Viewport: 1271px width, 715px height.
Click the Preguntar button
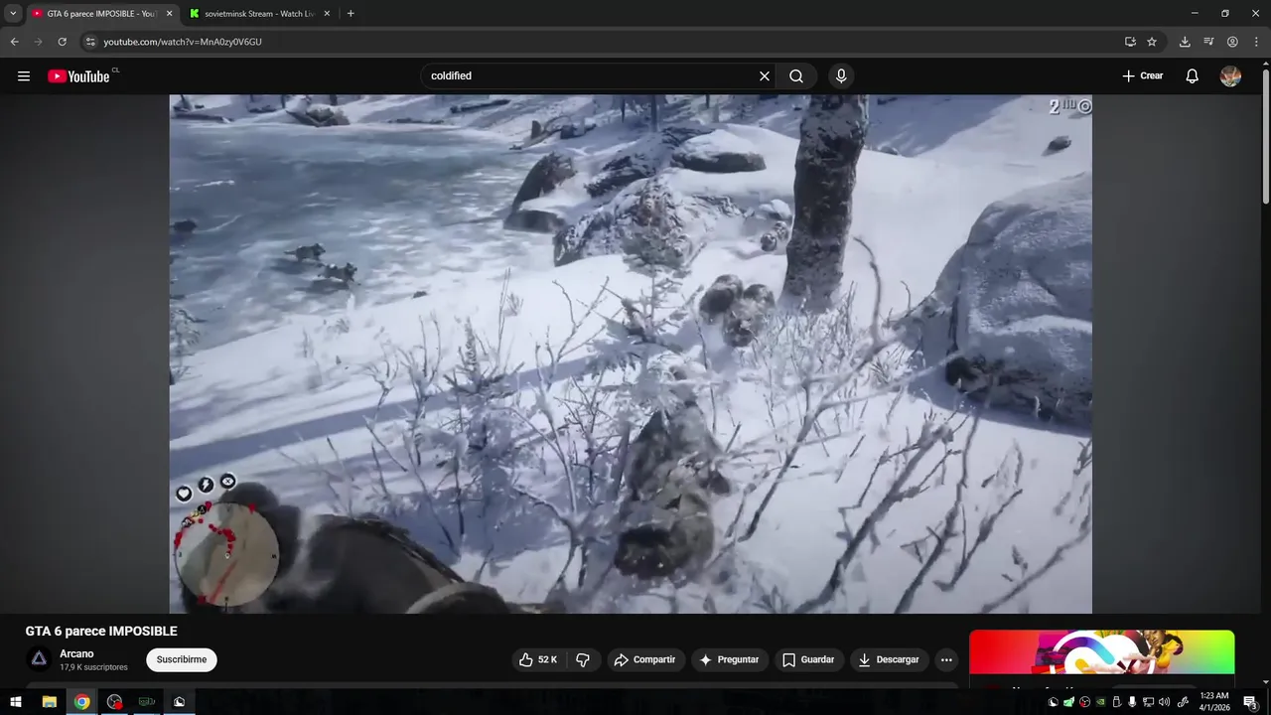coord(729,659)
